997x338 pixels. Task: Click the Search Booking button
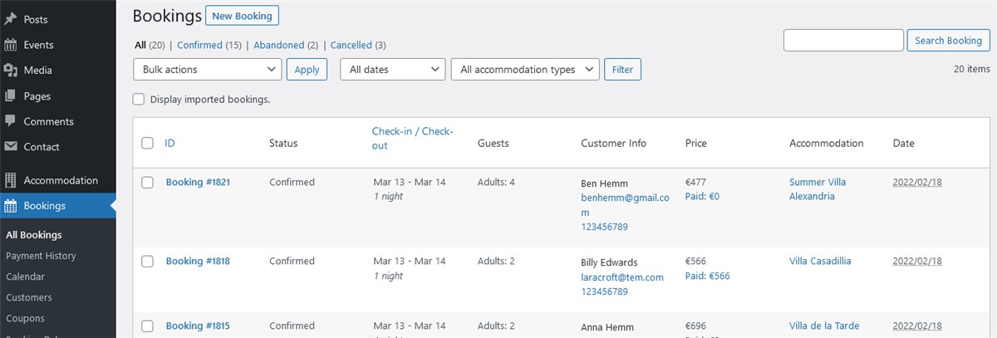[948, 40]
